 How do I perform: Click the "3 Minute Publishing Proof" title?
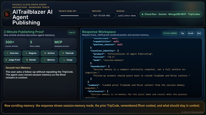click(24, 32)
